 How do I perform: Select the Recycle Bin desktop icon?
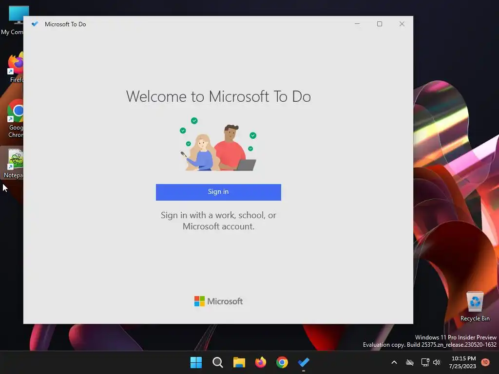tap(475, 307)
